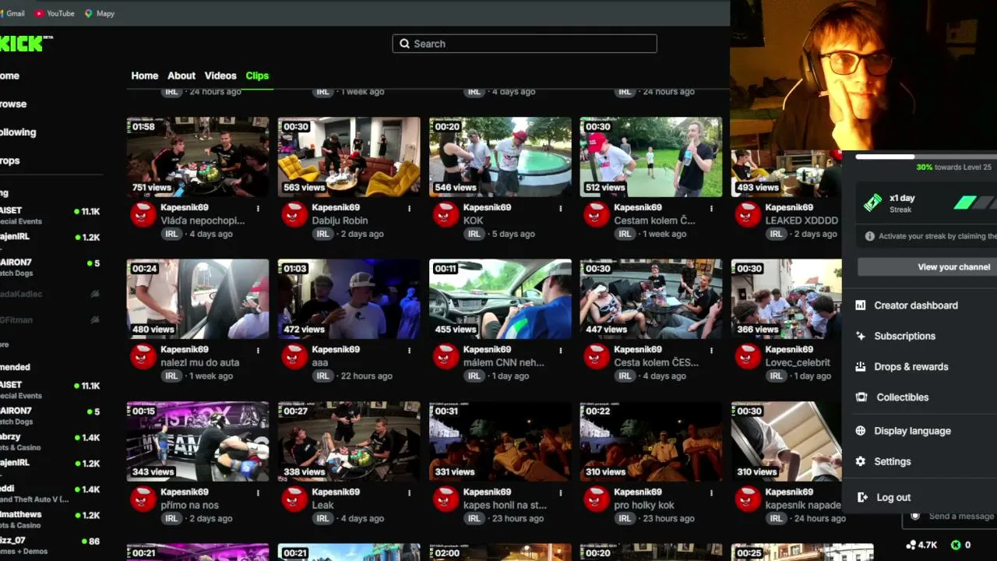Click the 'View your channel' button

click(x=927, y=266)
